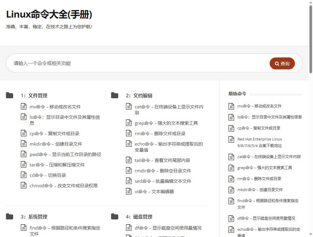The image size is (313, 237).
Task: Open the tar命令 compression link
Action: click(55, 164)
